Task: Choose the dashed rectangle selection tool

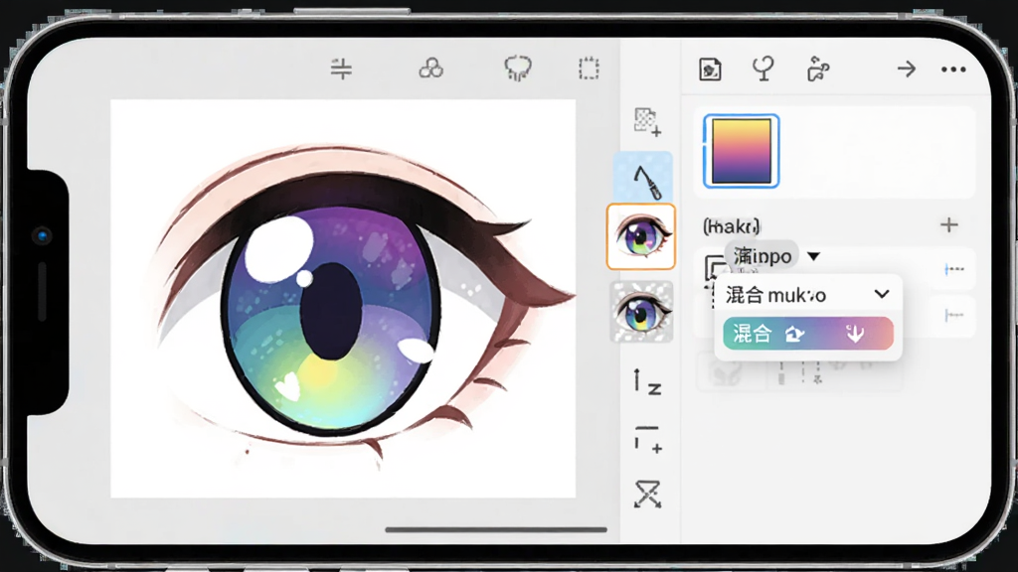Action: [x=589, y=69]
